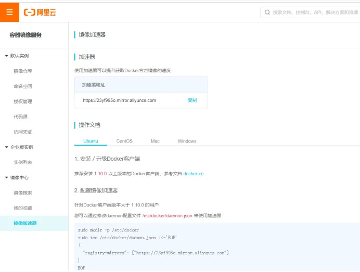Screen dimensions: 360x272
Task: Open 命名空间 in sidebar
Action: [23, 86]
